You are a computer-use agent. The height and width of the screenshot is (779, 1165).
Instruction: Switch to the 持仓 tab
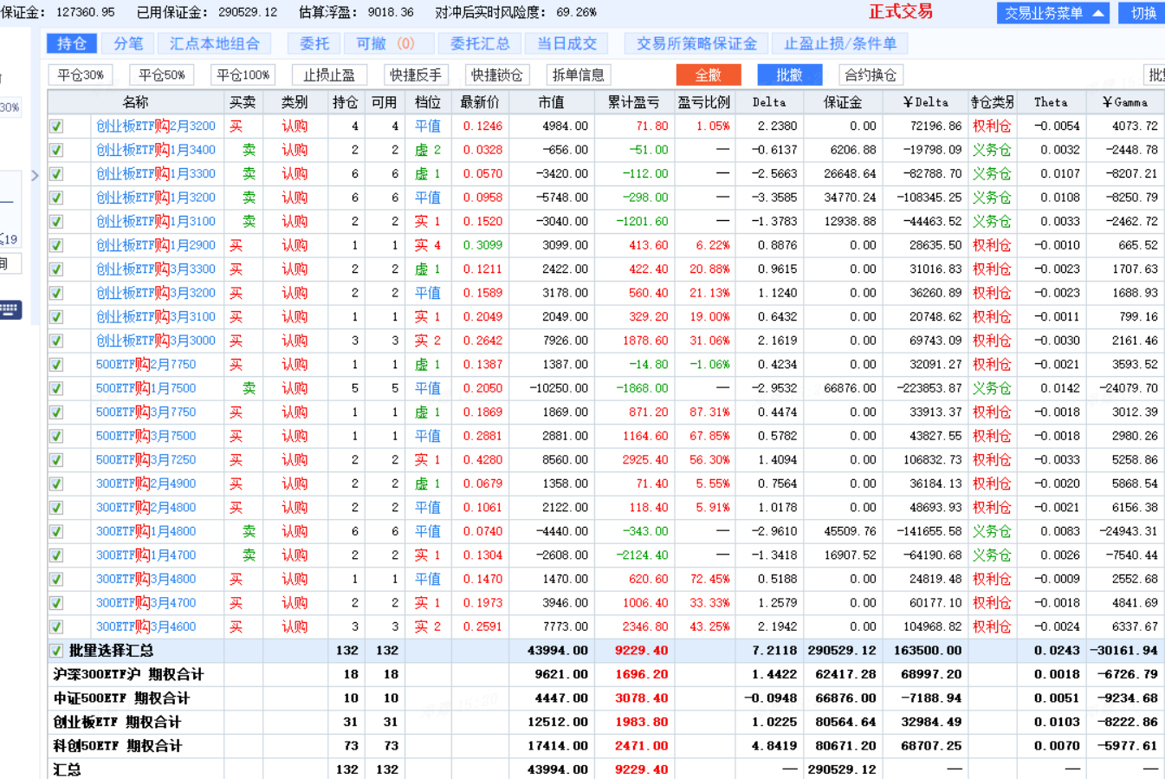pyautogui.click(x=71, y=43)
